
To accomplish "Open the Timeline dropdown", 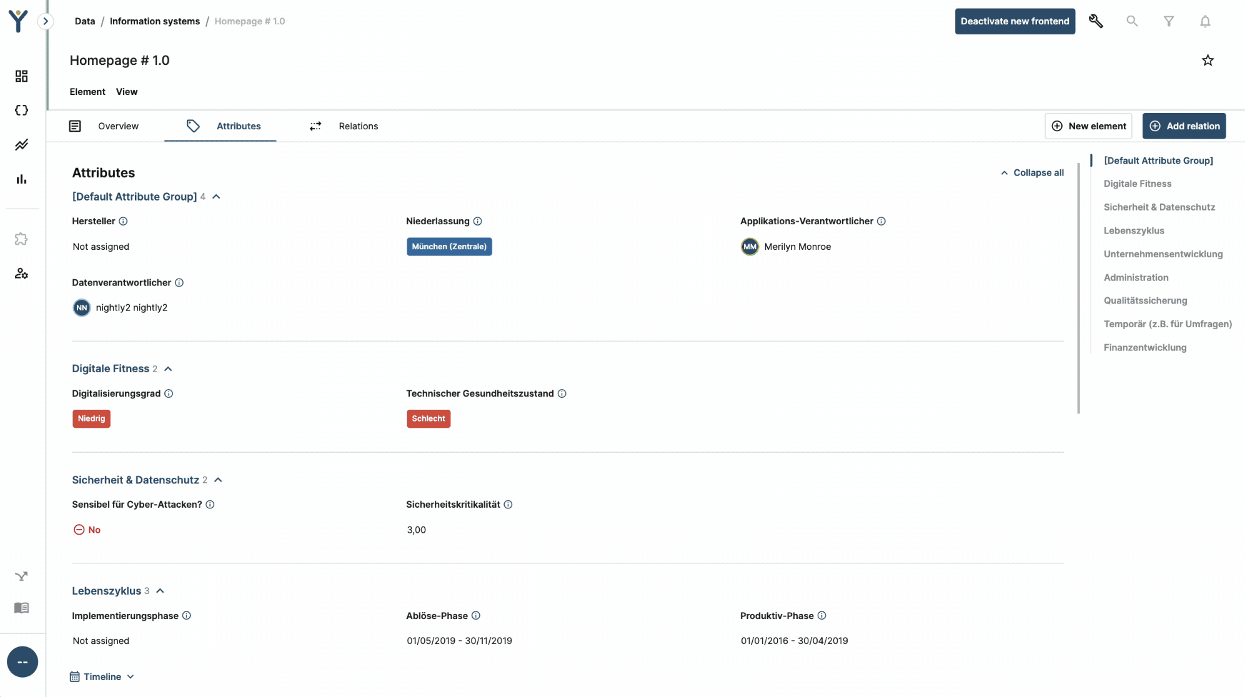I will [102, 677].
